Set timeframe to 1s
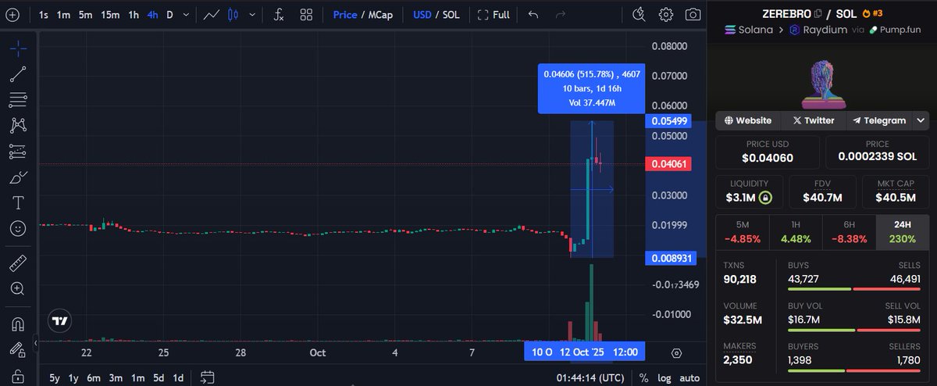This screenshot has height=386, width=937. tap(43, 15)
